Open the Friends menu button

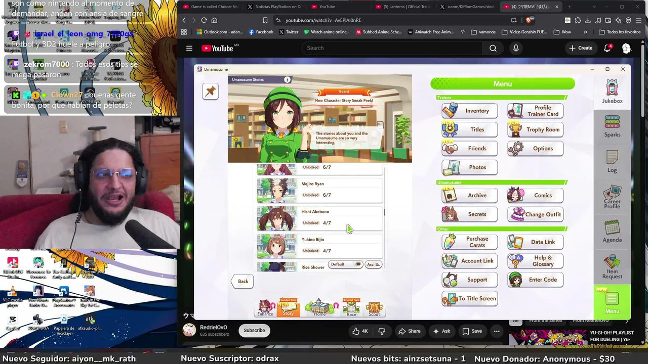point(469,148)
